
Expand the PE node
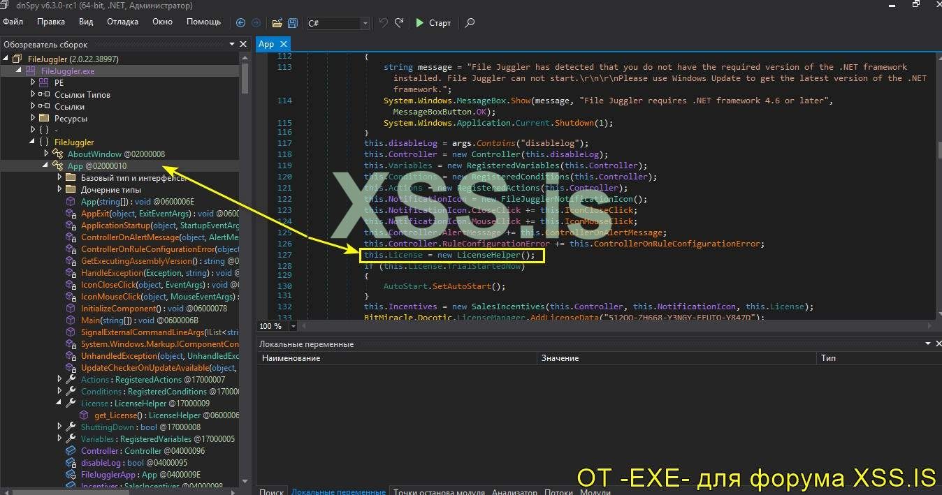pos(32,82)
